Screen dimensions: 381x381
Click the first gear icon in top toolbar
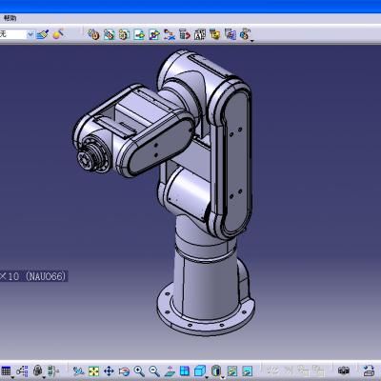click(93, 34)
